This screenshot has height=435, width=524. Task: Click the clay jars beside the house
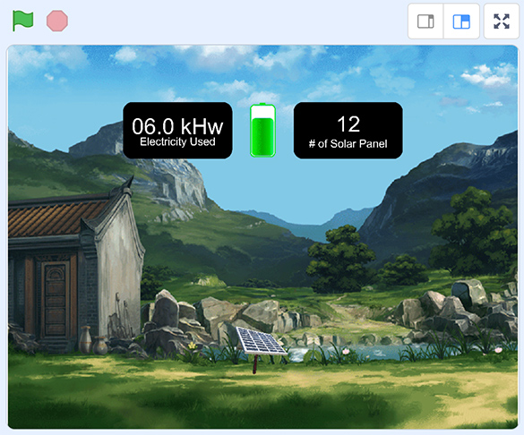click(93, 340)
